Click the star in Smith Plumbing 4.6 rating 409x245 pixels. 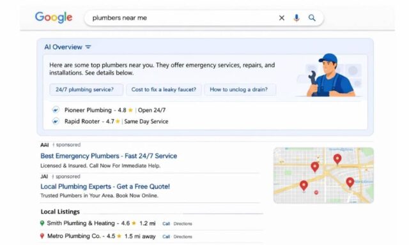click(x=134, y=223)
